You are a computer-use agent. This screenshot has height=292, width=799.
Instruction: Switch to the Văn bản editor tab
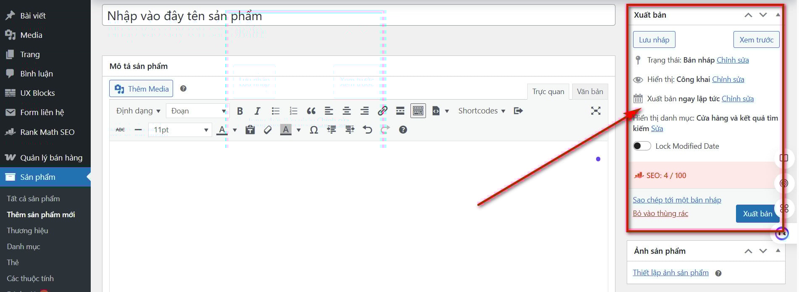coord(589,92)
